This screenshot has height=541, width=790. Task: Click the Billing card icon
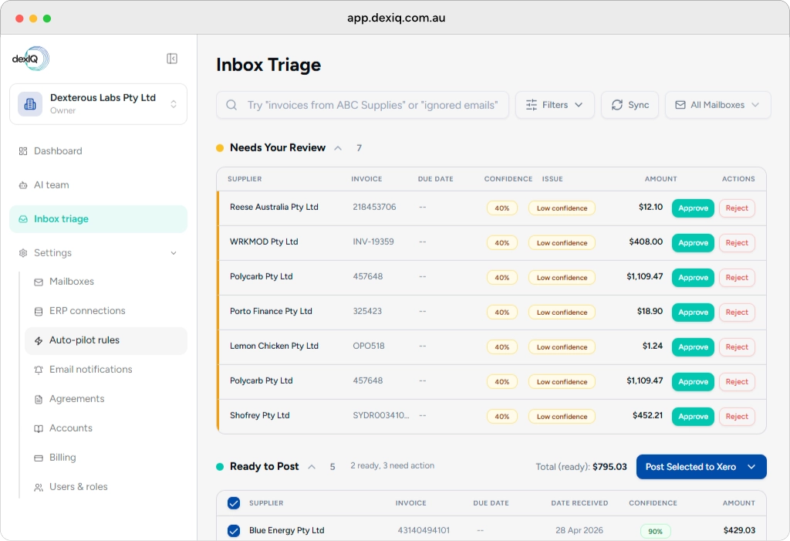coord(39,458)
